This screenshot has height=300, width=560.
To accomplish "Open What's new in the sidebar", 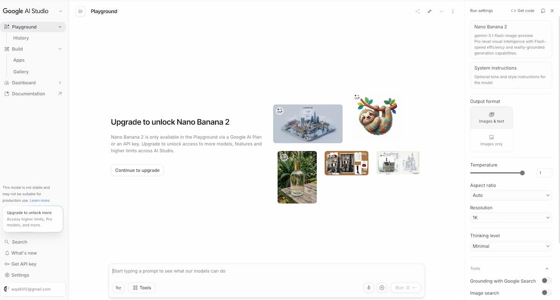I will click(x=33, y=253).
